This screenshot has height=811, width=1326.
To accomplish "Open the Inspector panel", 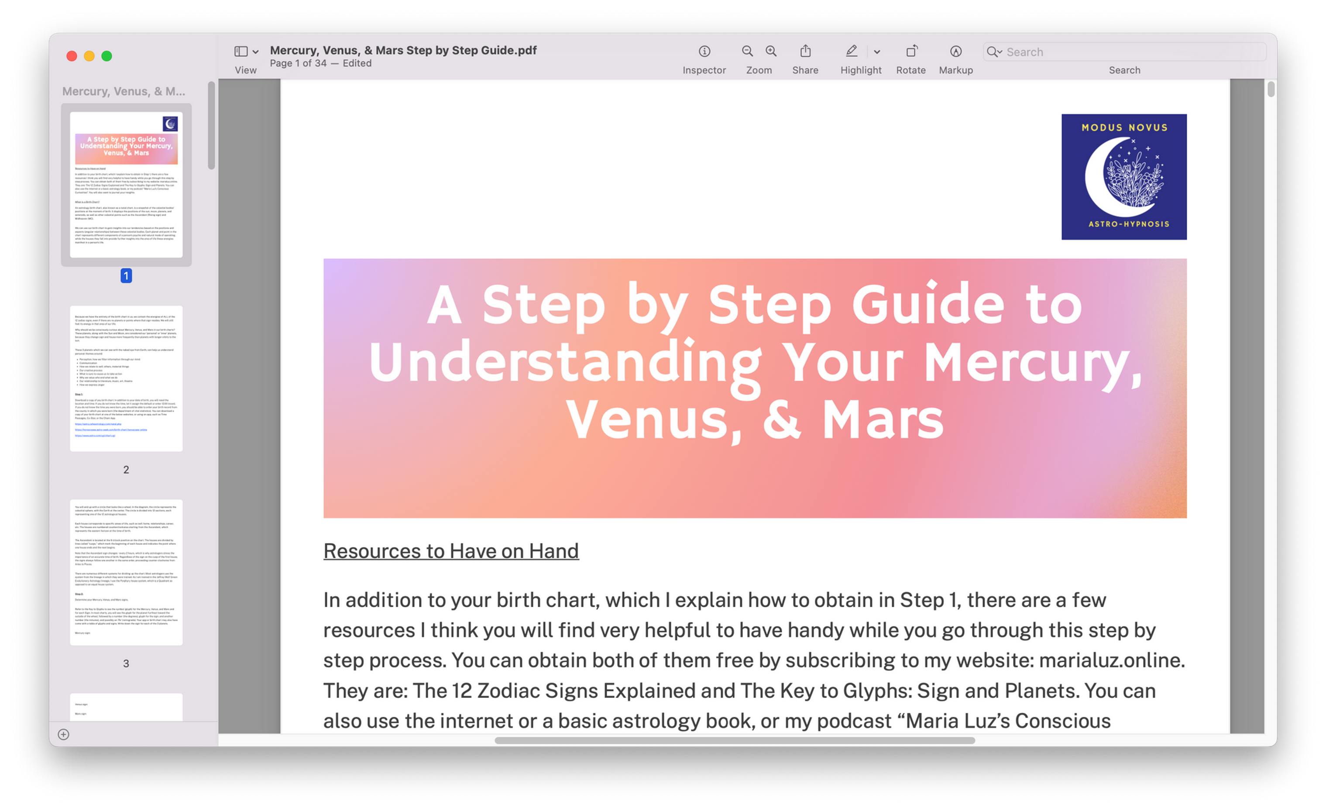I will coord(704,52).
